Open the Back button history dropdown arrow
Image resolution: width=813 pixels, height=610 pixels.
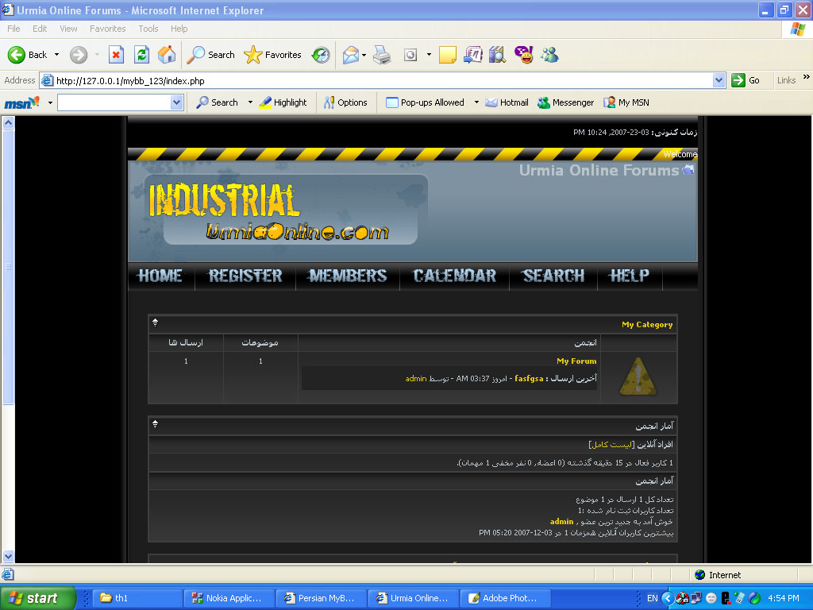click(x=56, y=55)
